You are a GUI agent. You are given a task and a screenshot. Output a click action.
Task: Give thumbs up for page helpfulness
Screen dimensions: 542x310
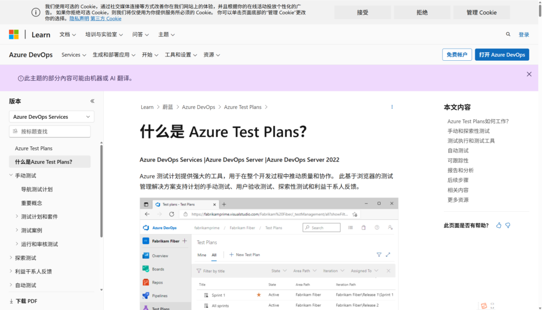499,226
